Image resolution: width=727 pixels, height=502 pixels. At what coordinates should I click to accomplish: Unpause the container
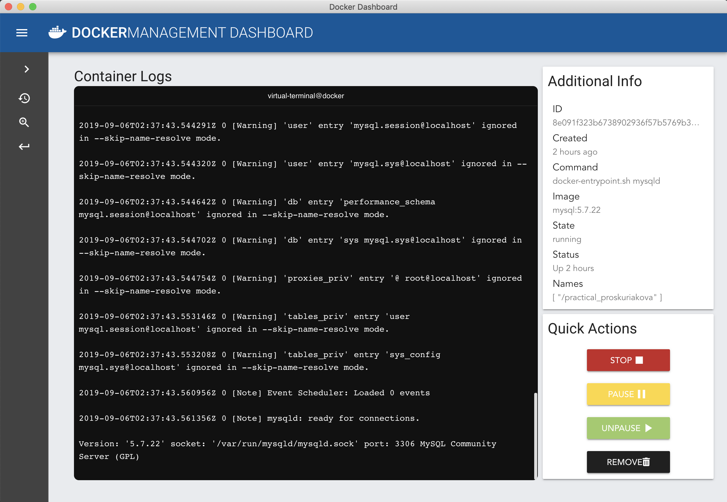[x=628, y=428]
